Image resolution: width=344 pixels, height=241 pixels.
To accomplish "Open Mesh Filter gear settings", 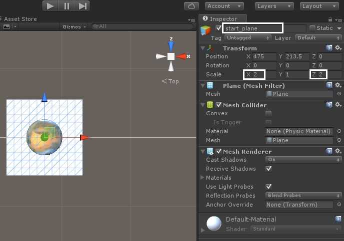I will point(338,85).
